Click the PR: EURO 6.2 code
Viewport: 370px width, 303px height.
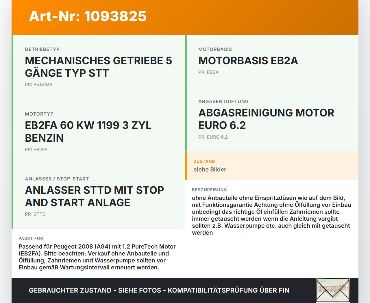pyautogui.click(x=213, y=137)
